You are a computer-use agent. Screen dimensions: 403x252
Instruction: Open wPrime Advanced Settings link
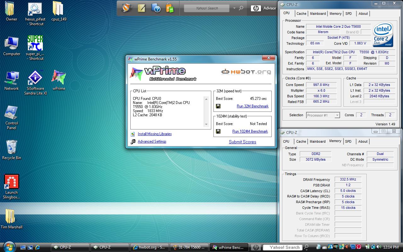point(152,141)
